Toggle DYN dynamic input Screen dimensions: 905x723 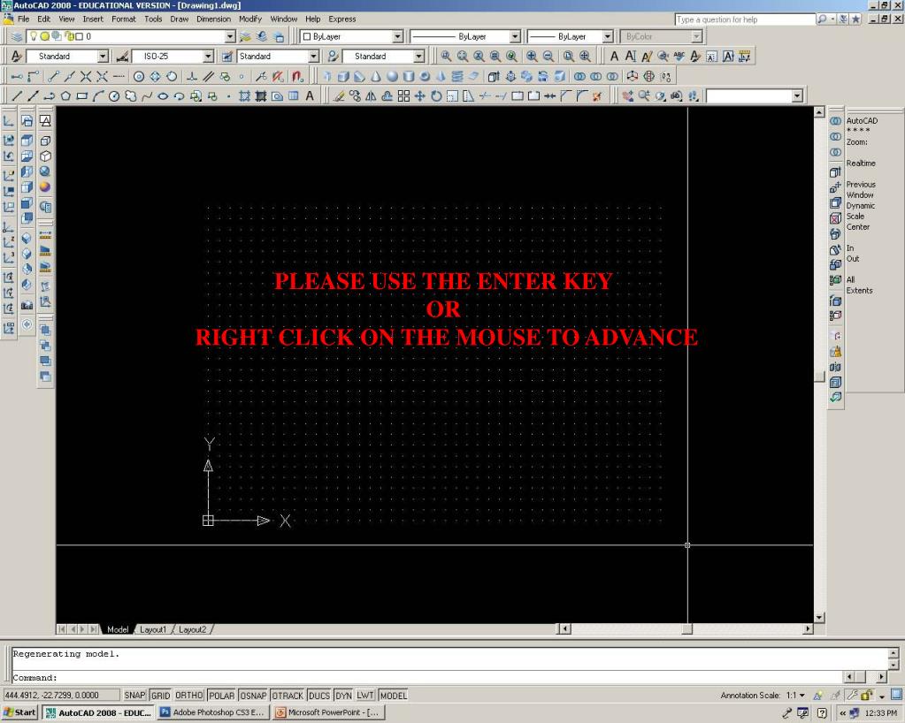click(343, 696)
